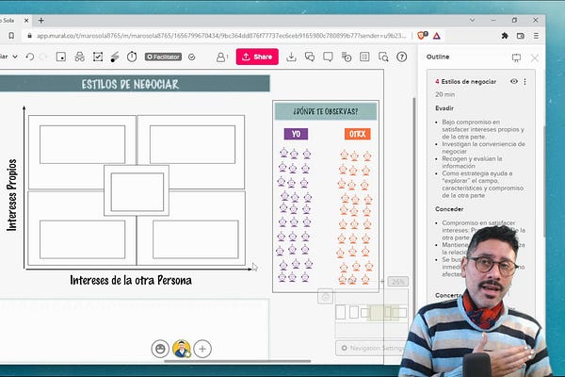Screen dimensions: 565x377
Task: Open the sticky note tool icon
Action: [x=61, y=57]
